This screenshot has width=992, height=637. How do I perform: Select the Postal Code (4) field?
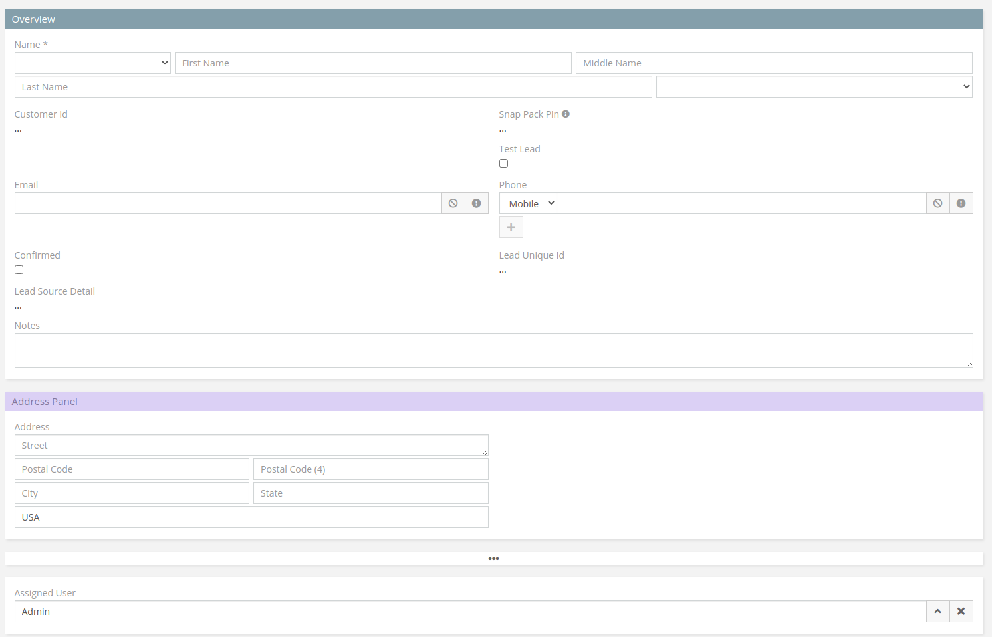pos(370,469)
